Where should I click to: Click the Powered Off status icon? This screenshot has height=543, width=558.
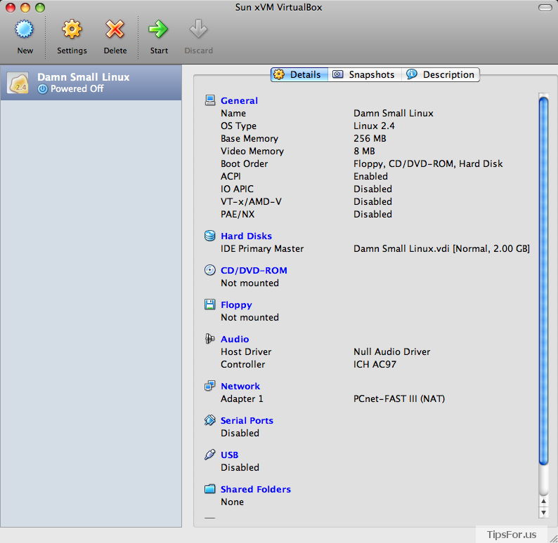coord(42,89)
